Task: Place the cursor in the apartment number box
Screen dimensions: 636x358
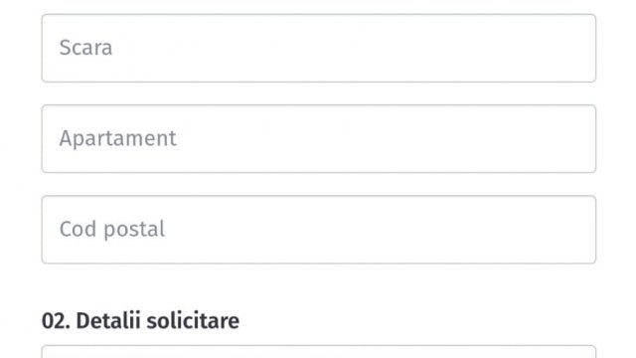Action: click(x=319, y=139)
